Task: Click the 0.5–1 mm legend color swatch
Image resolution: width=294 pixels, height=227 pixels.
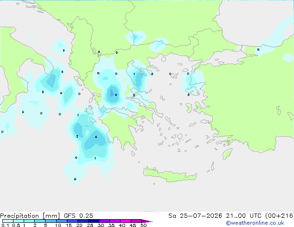Action: tap(19, 221)
